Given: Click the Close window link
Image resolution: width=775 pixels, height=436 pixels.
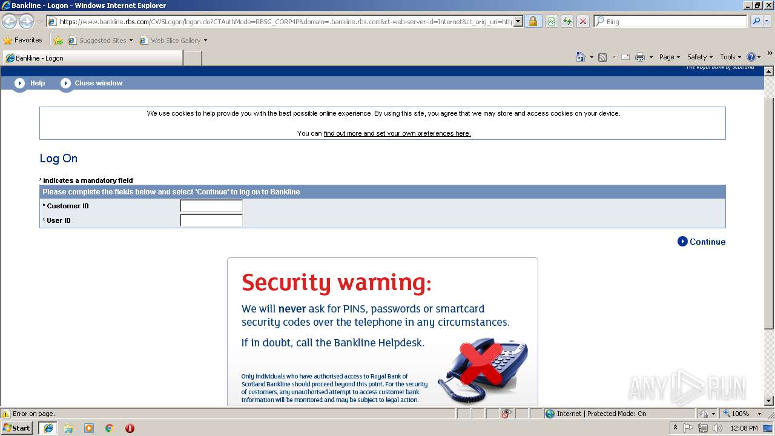Looking at the screenshot, I should tap(98, 83).
